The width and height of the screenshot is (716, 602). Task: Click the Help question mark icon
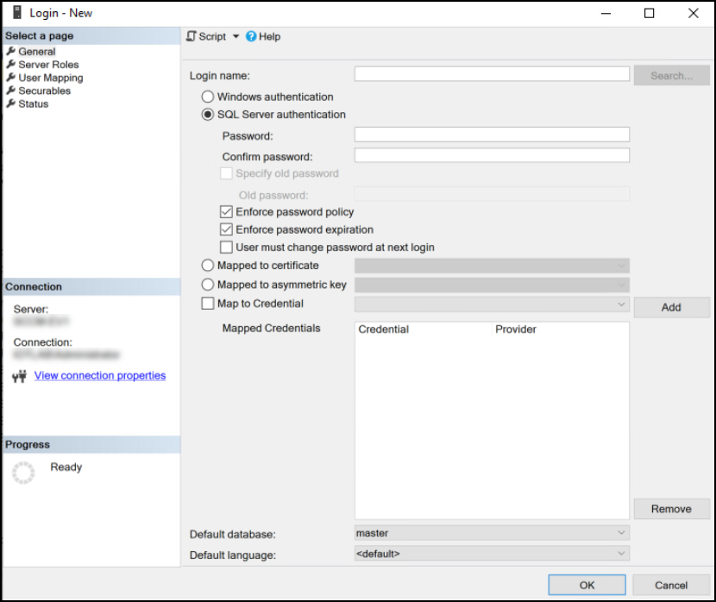pos(251,36)
